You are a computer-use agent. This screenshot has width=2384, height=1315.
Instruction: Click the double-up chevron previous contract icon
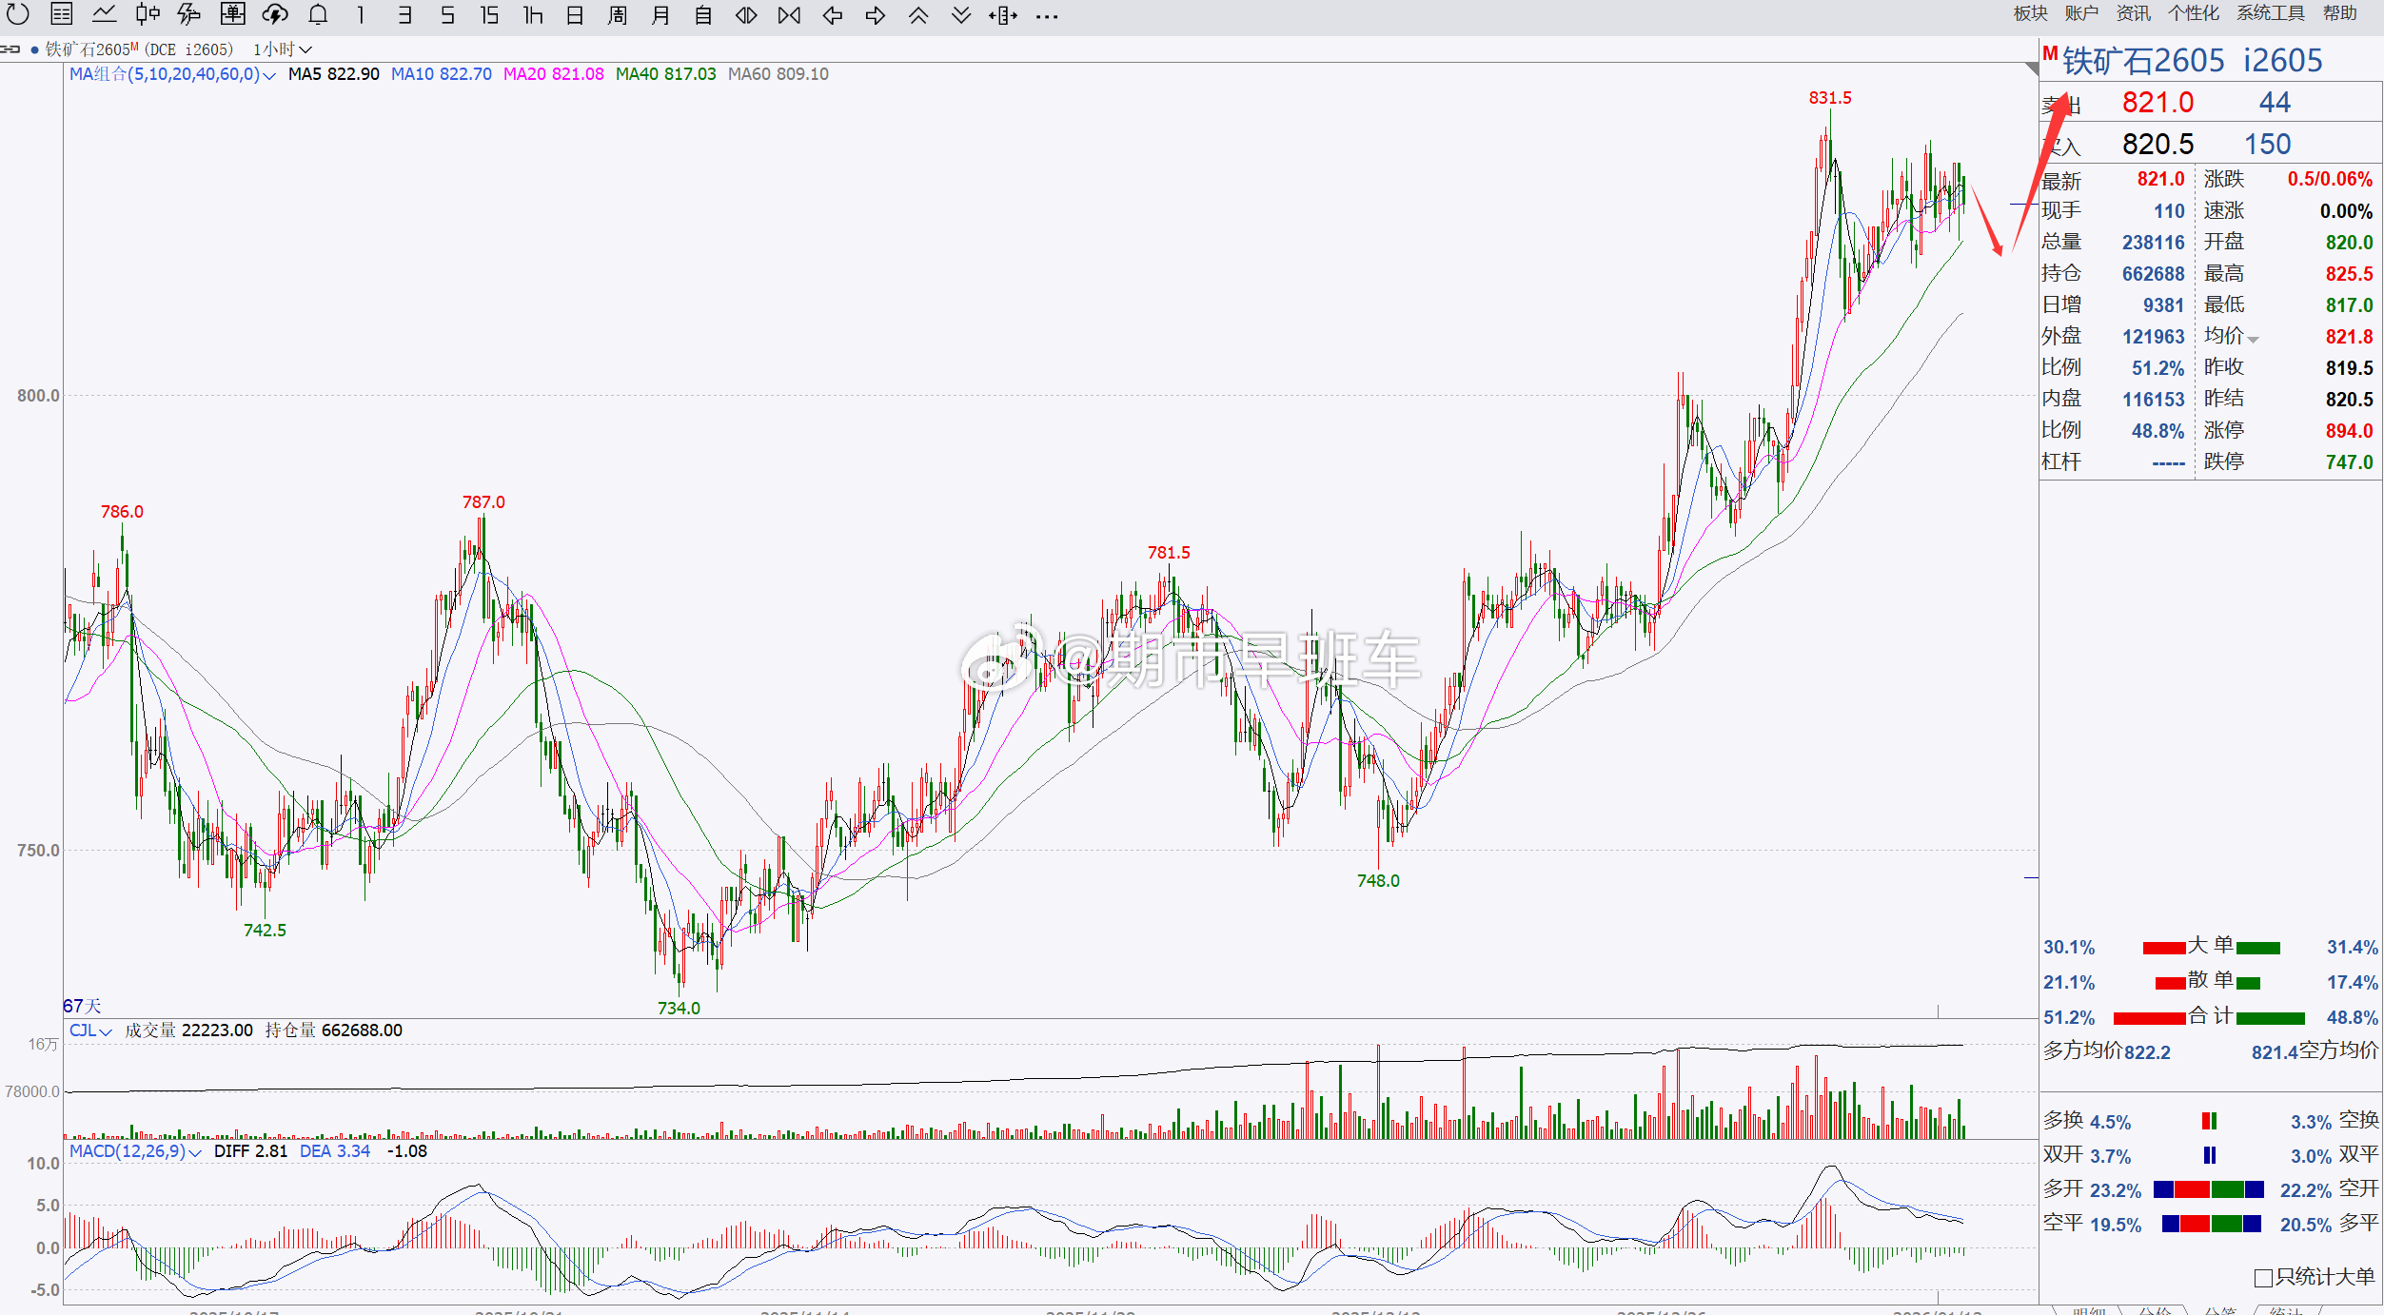click(x=918, y=15)
